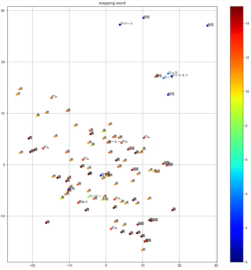Click the green point beside the コーヒー label
Image resolution: width=251 pixels, height=270 pixels.
[x=88, y=197]
